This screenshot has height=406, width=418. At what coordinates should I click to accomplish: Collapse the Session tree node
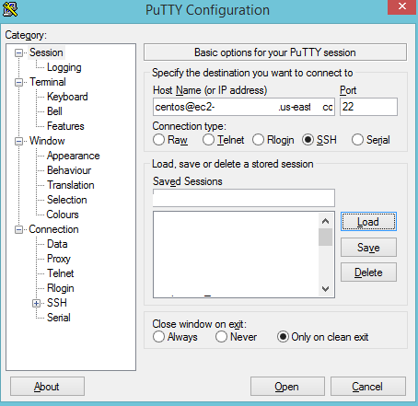coord(18,52)
